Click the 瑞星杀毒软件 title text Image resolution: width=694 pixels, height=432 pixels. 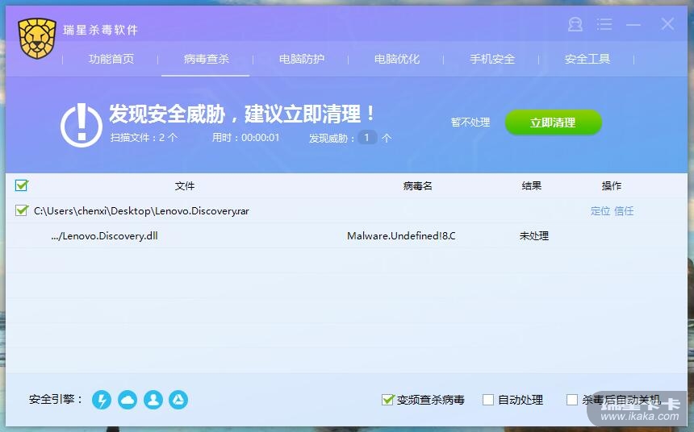101,30
